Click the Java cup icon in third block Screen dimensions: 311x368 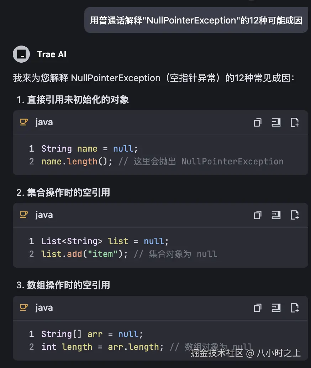[24, 308]
